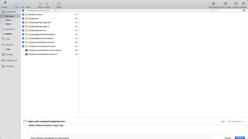
Task: Open actions menu for home.page.ts
Action: (x=77, y=34)
